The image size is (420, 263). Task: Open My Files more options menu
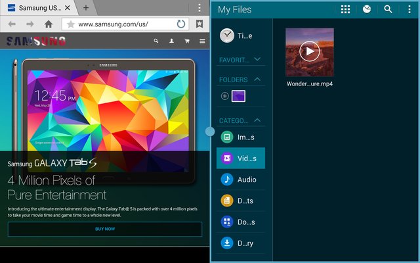409,9
